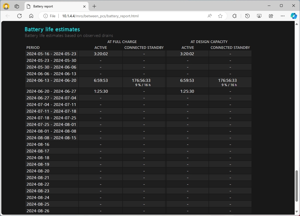Select the 2024-08-23 row date
The width and height of the screenshot is (300, 216).
[x=38, y=191]
